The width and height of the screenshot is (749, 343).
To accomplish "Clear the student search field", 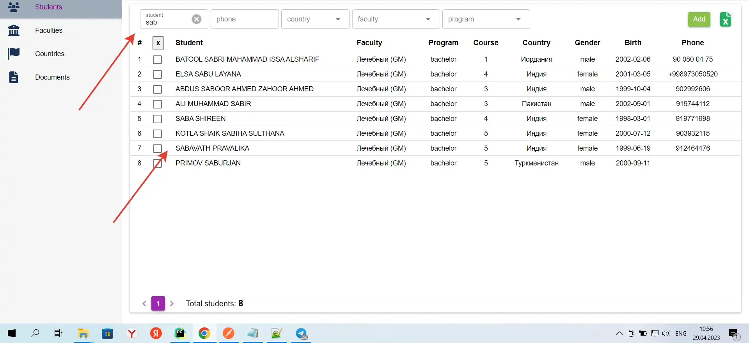I will (197, 19).
